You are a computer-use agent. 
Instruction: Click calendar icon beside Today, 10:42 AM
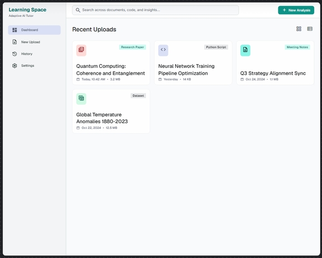pos(78,79)
